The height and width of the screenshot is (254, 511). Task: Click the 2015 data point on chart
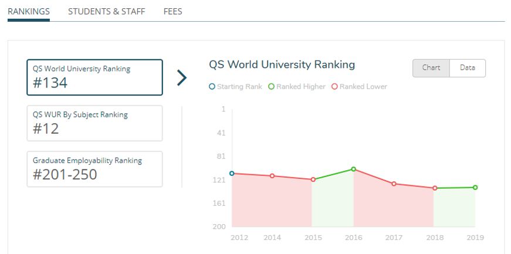pyautogui.click(x=313, y=180)
